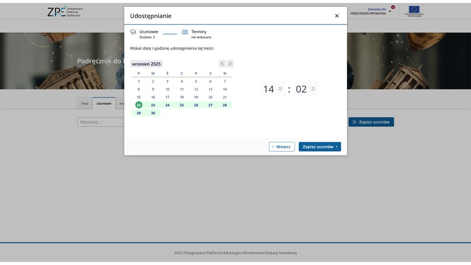Viewport: 471px width, 265px height.
Task: Click Zapisz uczniów in the dialog footer
Action: (x=319, y=147)
